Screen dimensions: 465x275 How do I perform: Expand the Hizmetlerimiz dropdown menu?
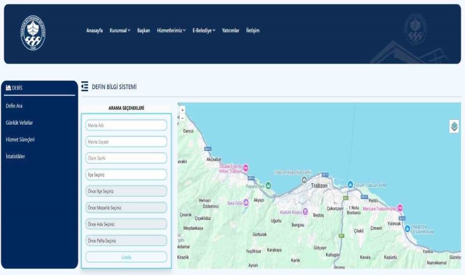171,31
